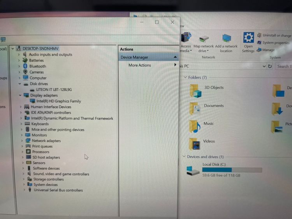Click the Local Disk (C:) drive icon
Image resolution: width=292 pixels, height=219 pixels.
tap(193, 171)
